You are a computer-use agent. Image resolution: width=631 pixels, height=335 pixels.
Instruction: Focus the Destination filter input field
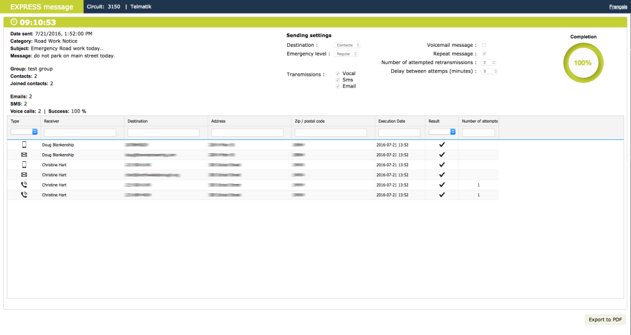coord(163,132)
